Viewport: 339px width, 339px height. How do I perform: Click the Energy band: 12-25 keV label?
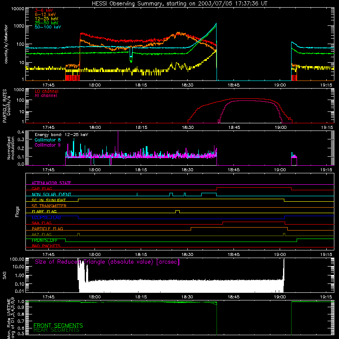click(61, 135)
